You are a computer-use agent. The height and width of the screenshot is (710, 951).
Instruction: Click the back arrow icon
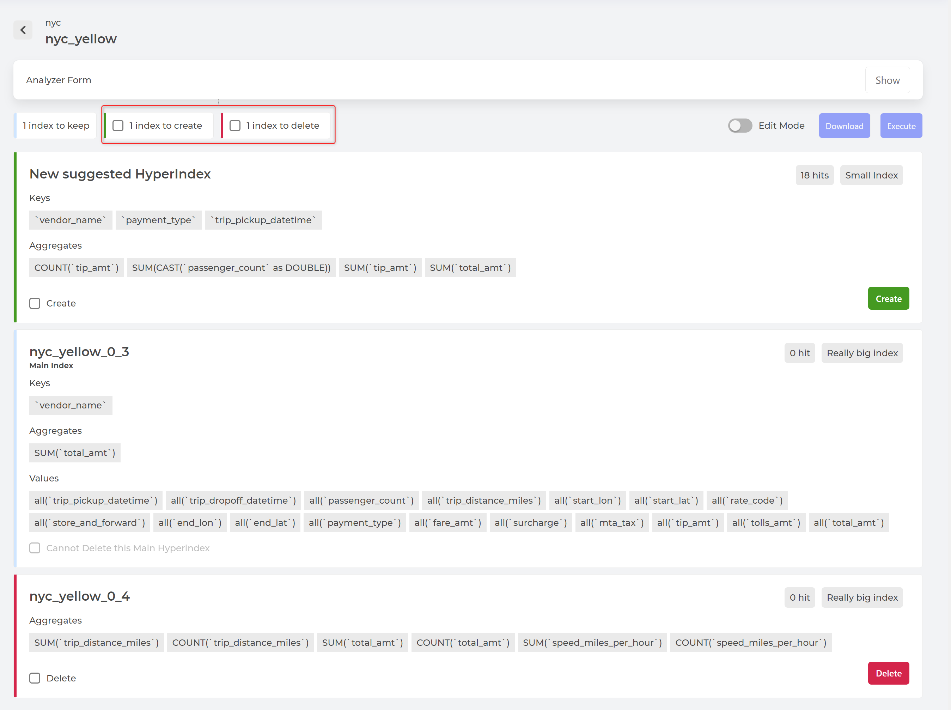tap(23, 30)
